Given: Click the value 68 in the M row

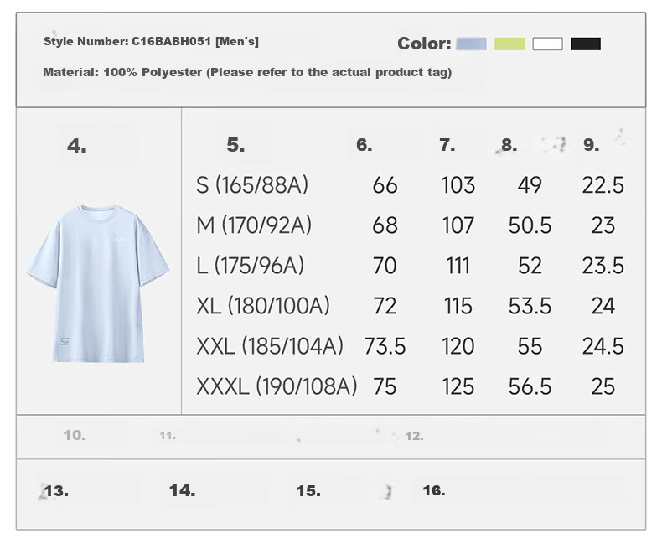Looking at the screenshot, I should click(385, 225).
